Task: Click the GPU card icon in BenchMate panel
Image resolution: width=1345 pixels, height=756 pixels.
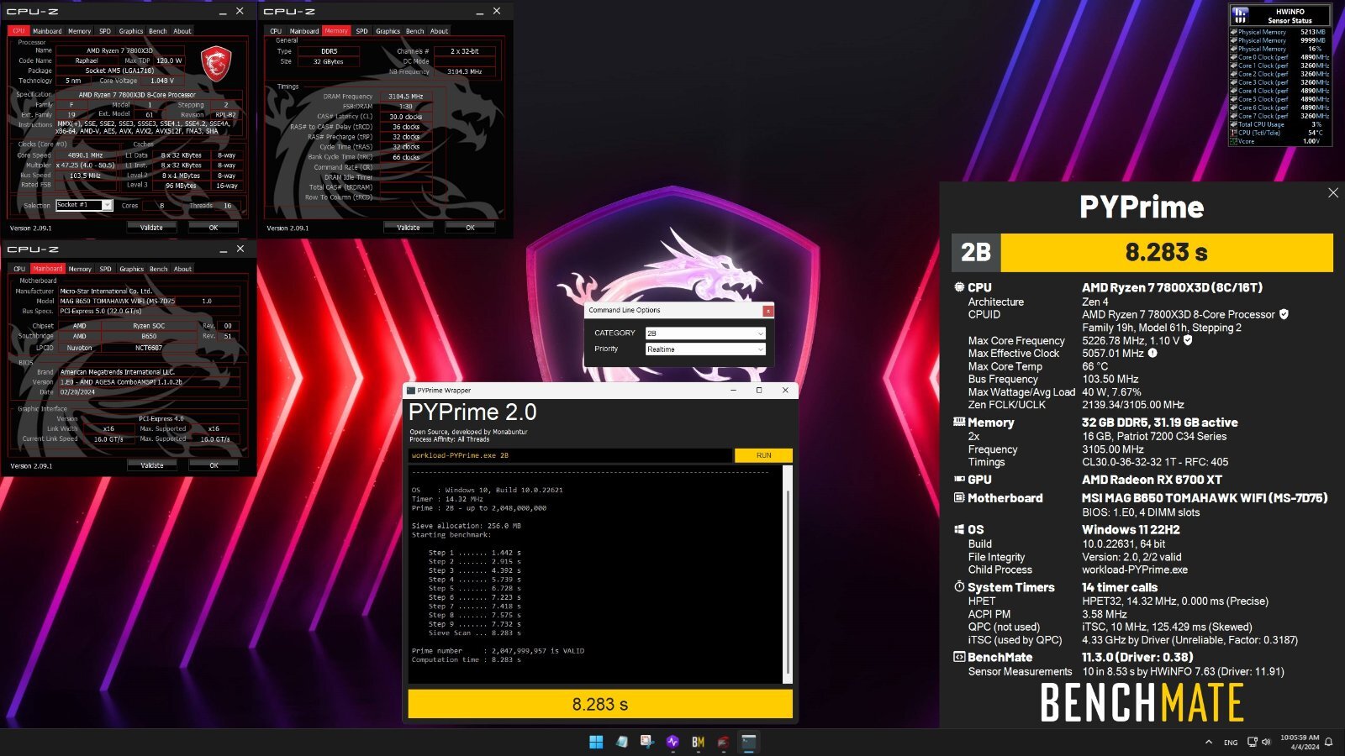Action: pos(959,480)
